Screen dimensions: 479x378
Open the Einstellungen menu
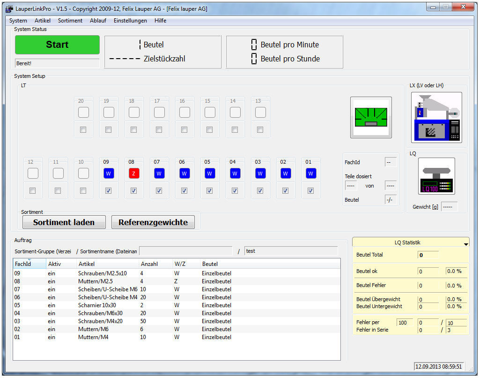130,21
